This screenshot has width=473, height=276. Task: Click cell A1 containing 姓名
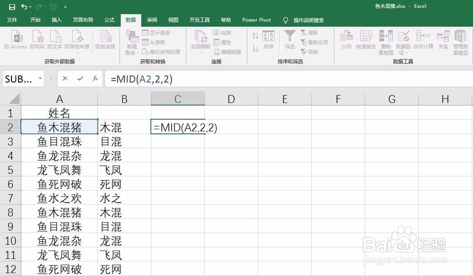tap(60, 113)
